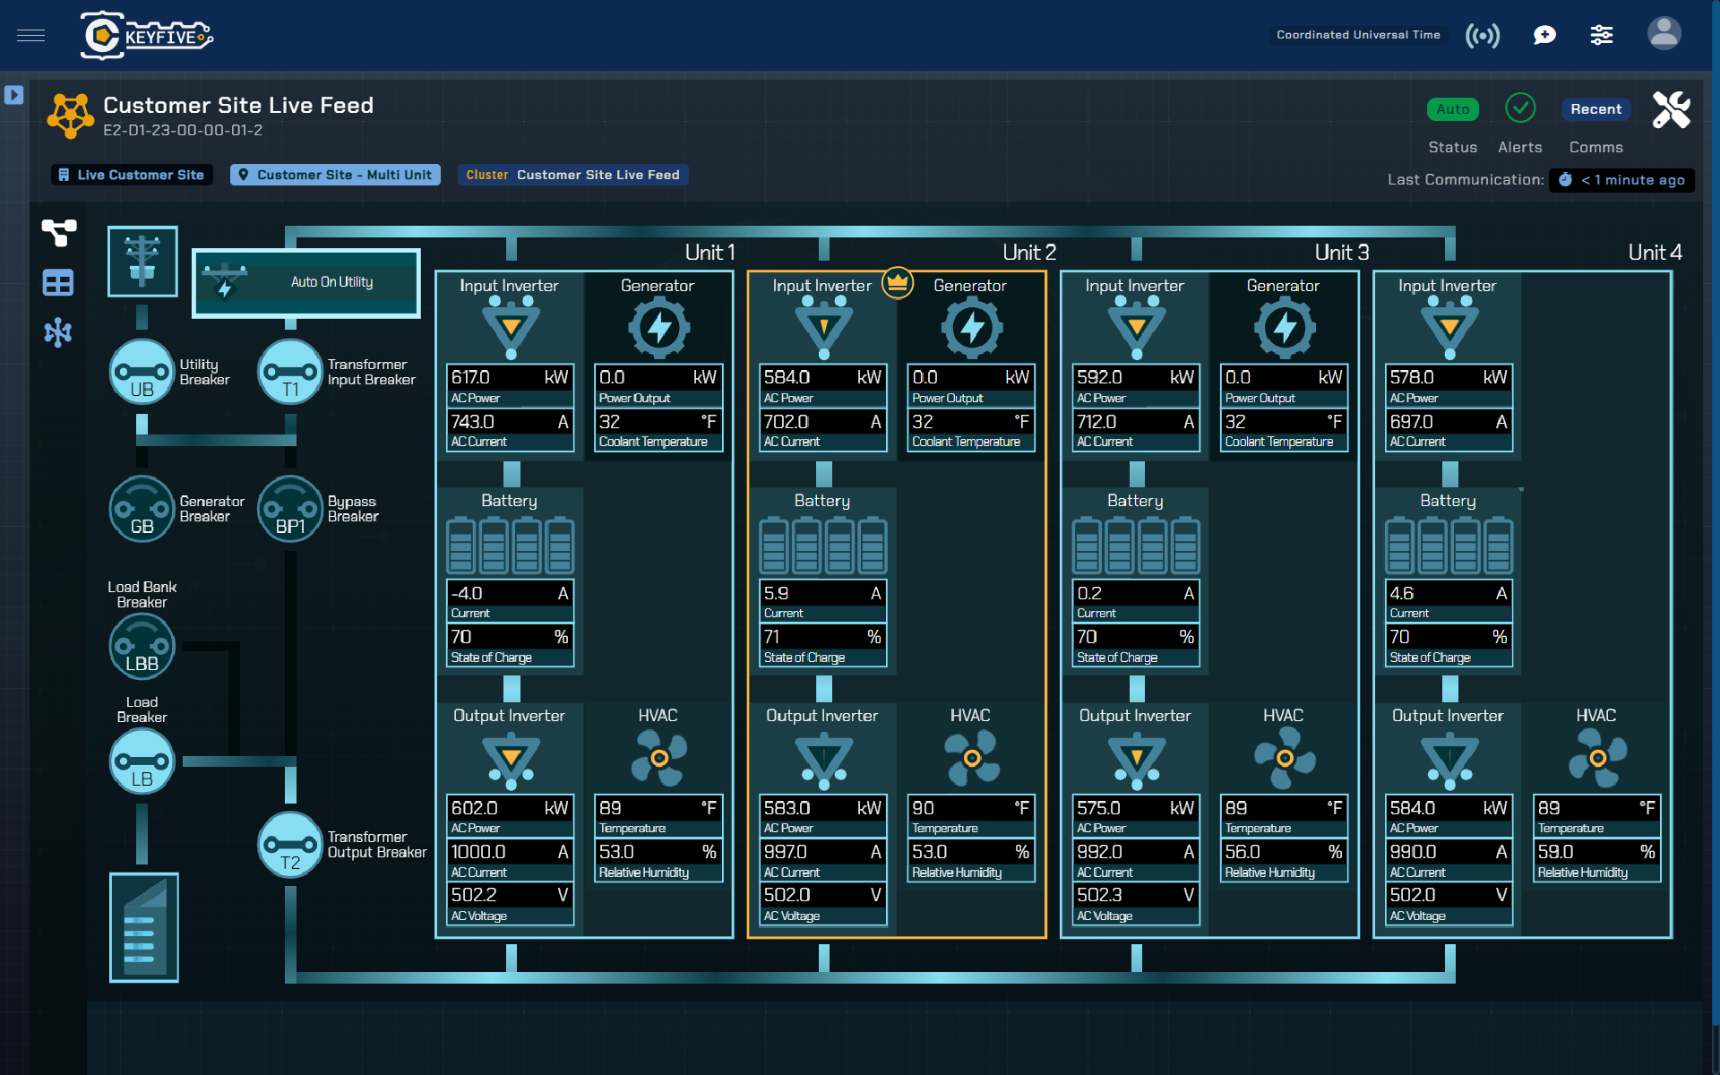Screen dimensions: 1720x1075
Task: Expand the left side panel arrow
Action: click(13, 95)
